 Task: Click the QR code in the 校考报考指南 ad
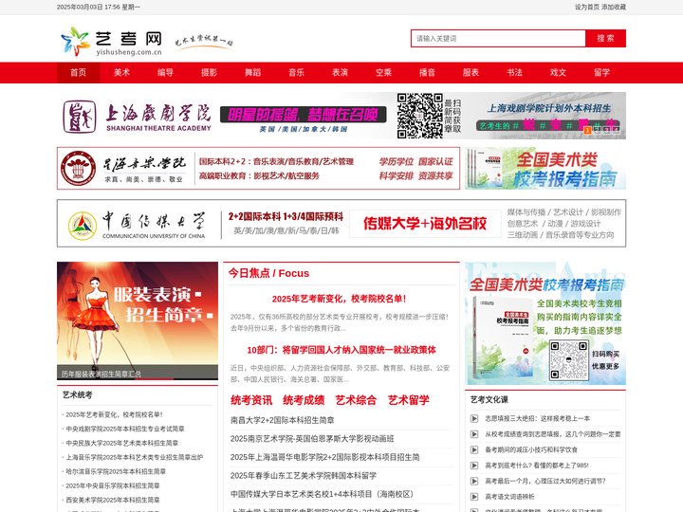tap(568, 360)
